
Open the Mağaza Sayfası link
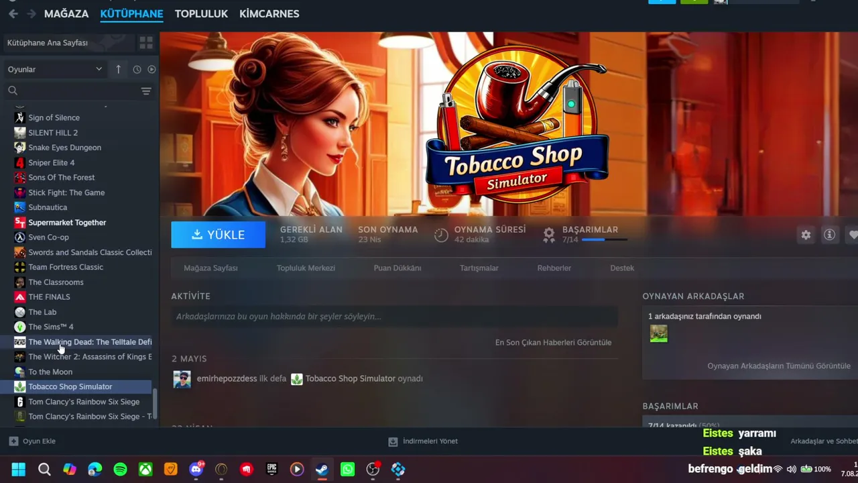(x=210, y=268)
